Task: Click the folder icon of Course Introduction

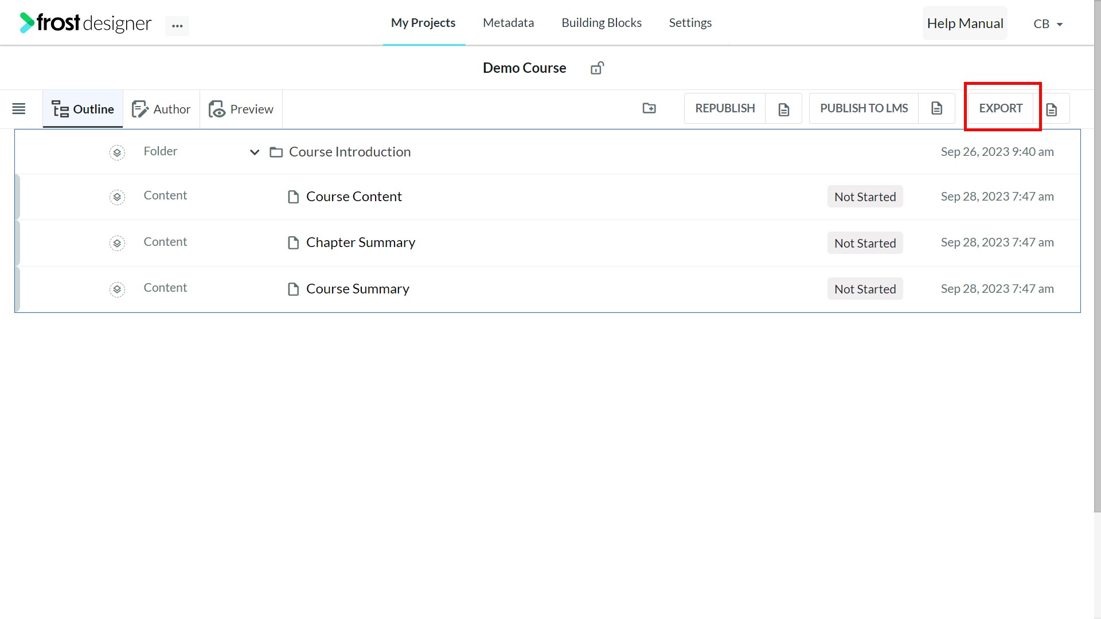Action: coord(276,152)
